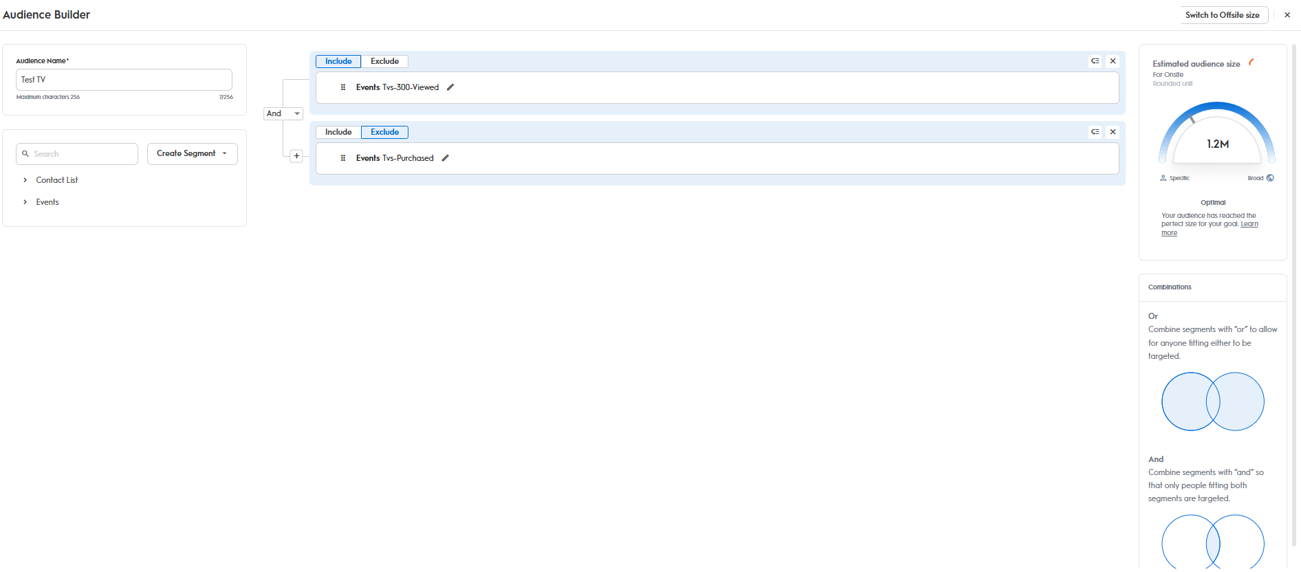
Task: Click the orange refresh icon beside Estimated audience size
Action: coord(1251,63)
